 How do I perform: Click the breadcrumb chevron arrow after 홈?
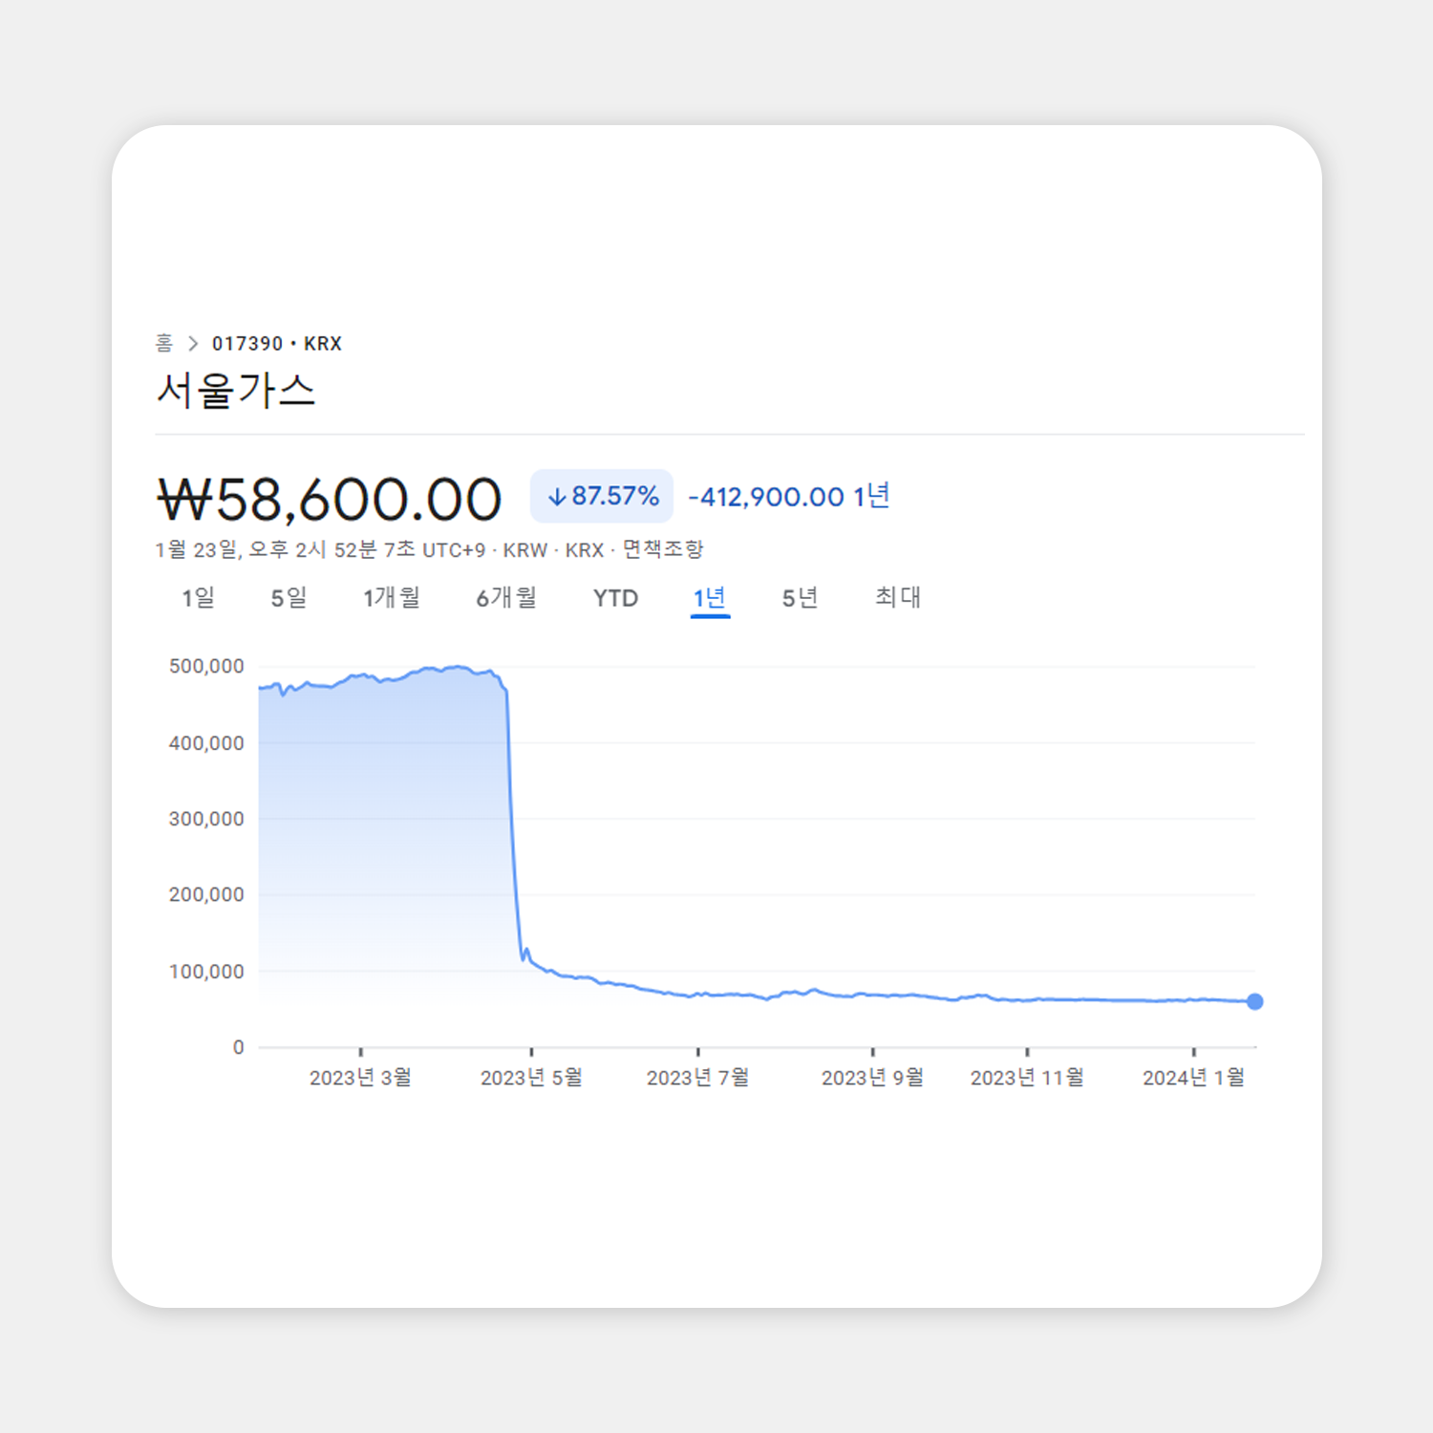[x=193, y=343]
